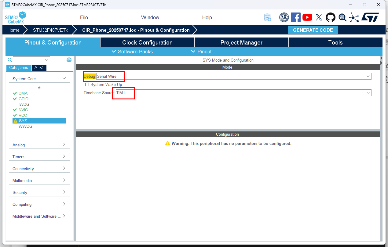This screenshot has width=388, height=247.
Task: Click the sort arrows above DMA list
Action: click(x=39, y=88)
